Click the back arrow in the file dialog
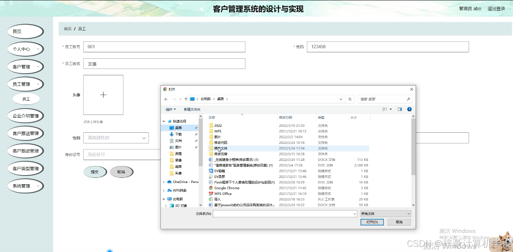 (x=166, y=99)
